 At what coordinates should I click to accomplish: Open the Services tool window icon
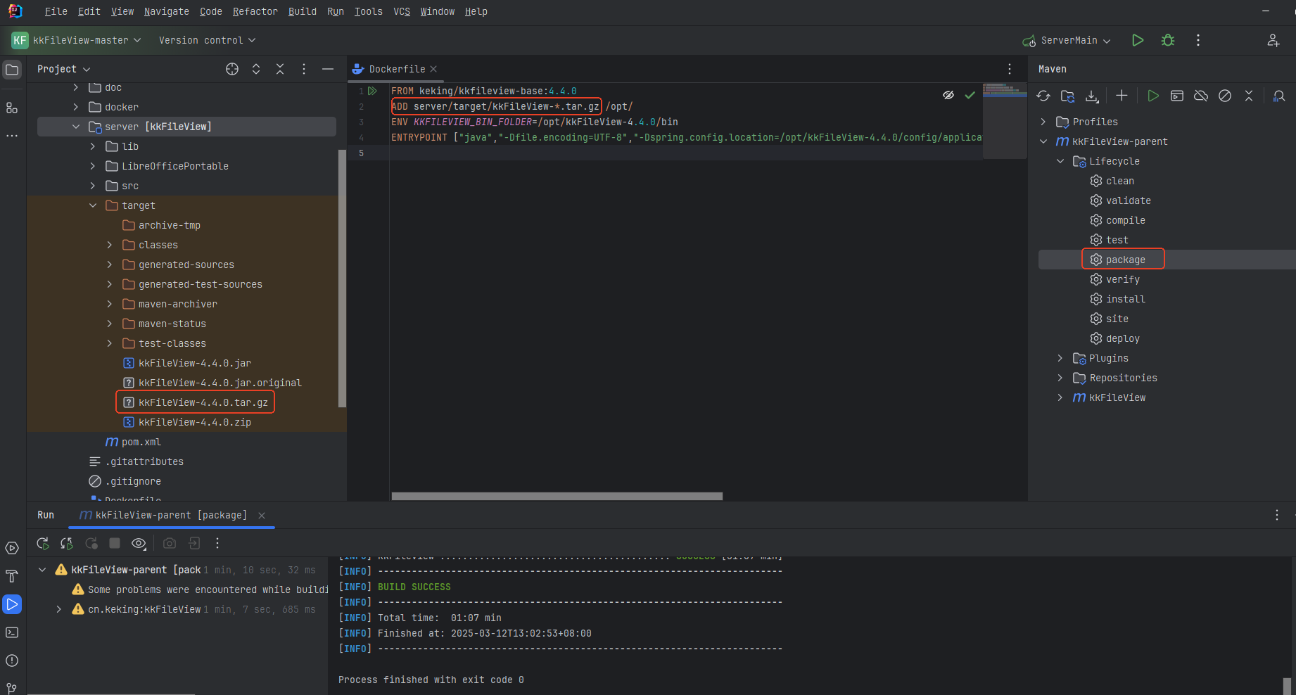pos(12,548)
